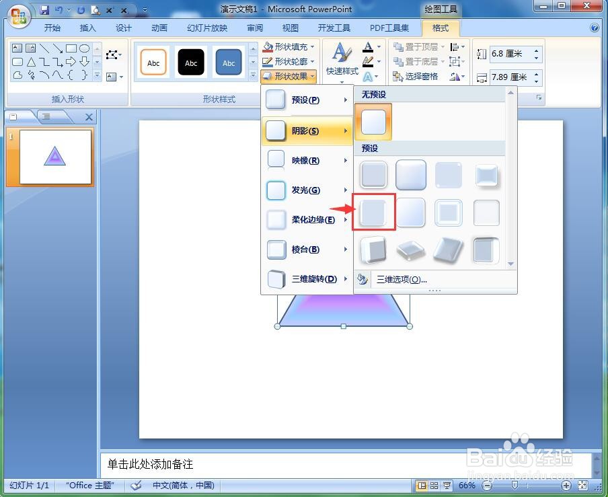Expand the shapes gallery More arrow

tap(98, 75)
